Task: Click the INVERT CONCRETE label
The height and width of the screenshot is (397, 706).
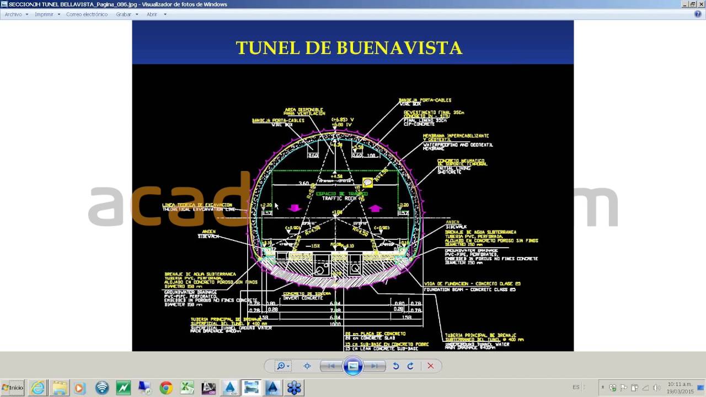Action: [x=303, y=298]
